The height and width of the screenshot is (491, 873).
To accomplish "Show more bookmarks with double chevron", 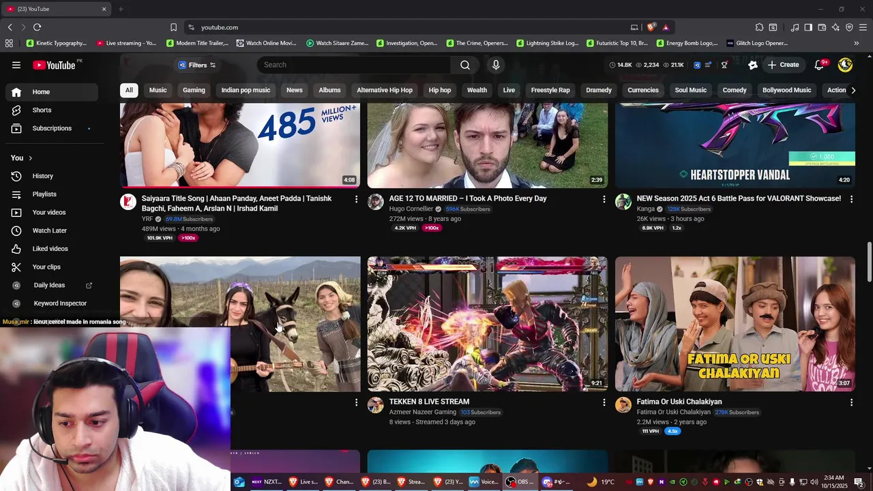I will click(856, 43).
